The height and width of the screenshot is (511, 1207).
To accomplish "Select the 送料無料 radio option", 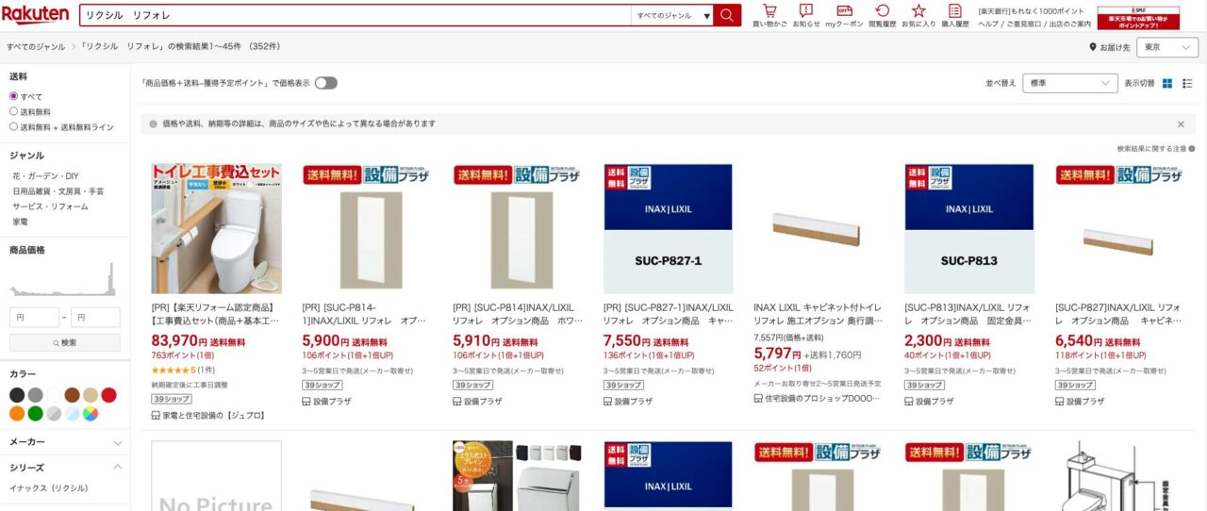I will (14, 111).
